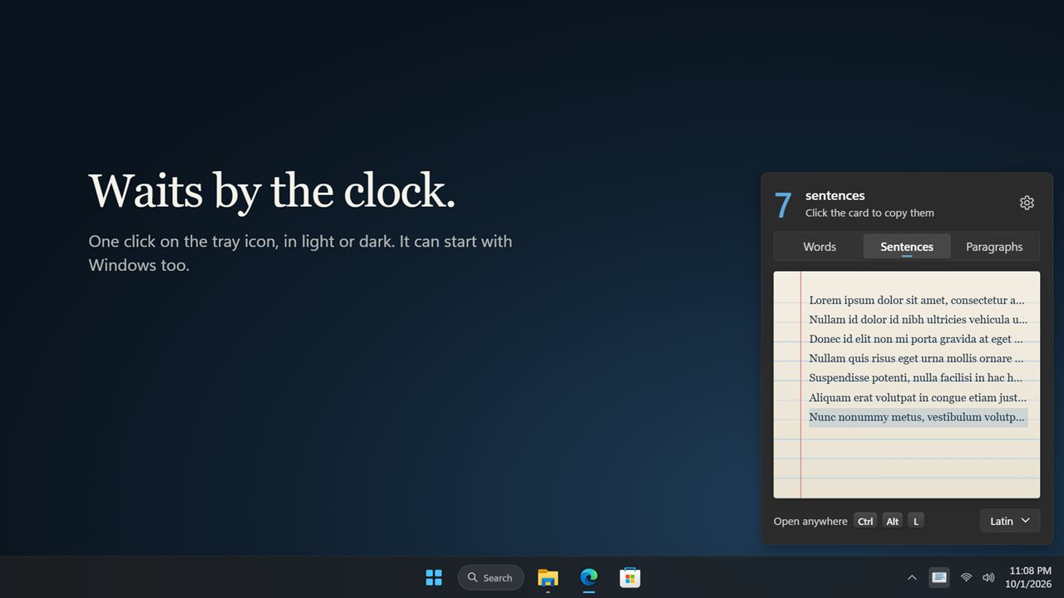Click the 'Open anywhere' label
The image size is (1064, 598).
[810, 521]
